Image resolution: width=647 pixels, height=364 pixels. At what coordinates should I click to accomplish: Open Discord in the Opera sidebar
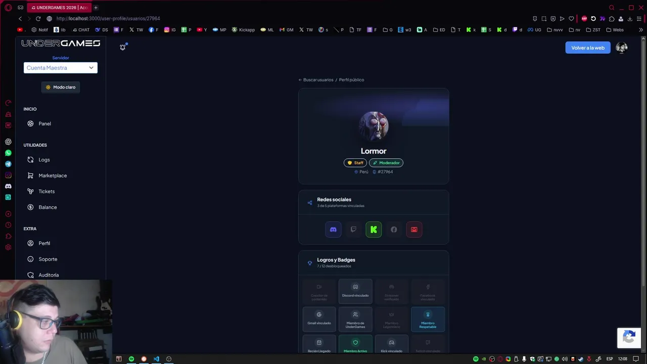pos(8,187)
